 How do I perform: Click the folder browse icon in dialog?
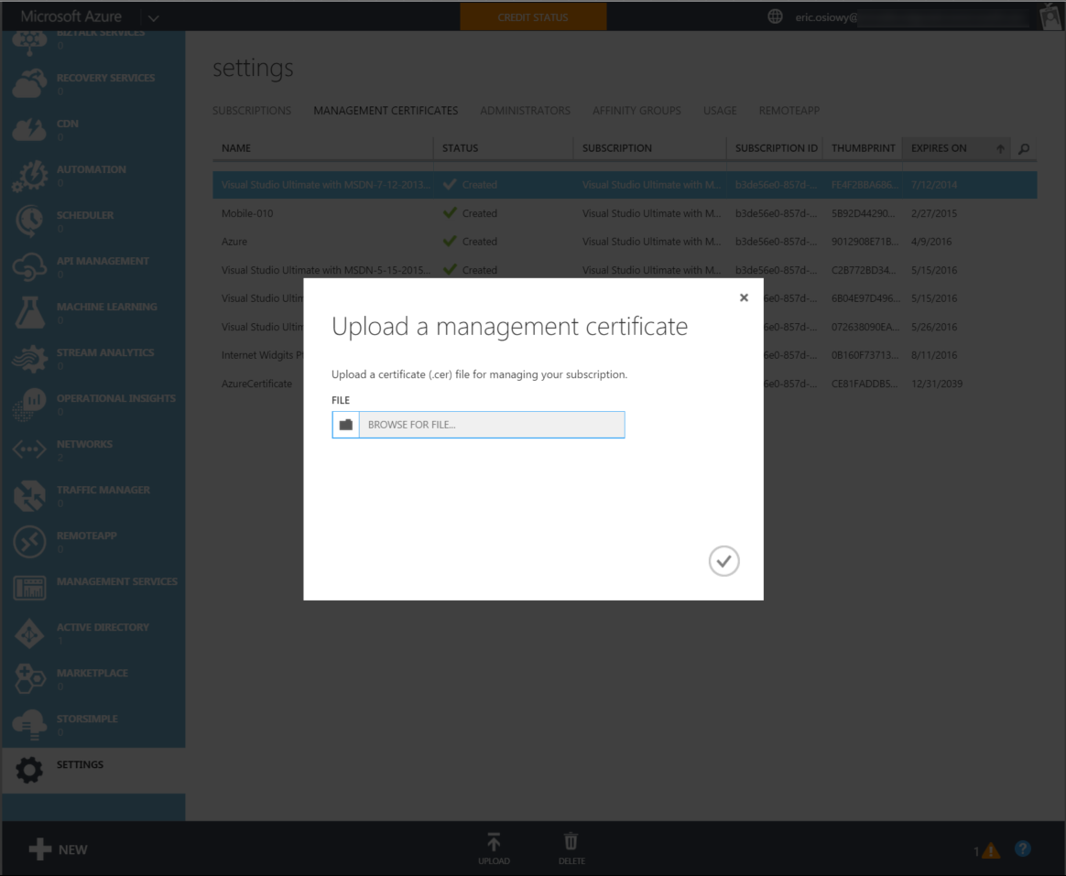coord(345,425)
